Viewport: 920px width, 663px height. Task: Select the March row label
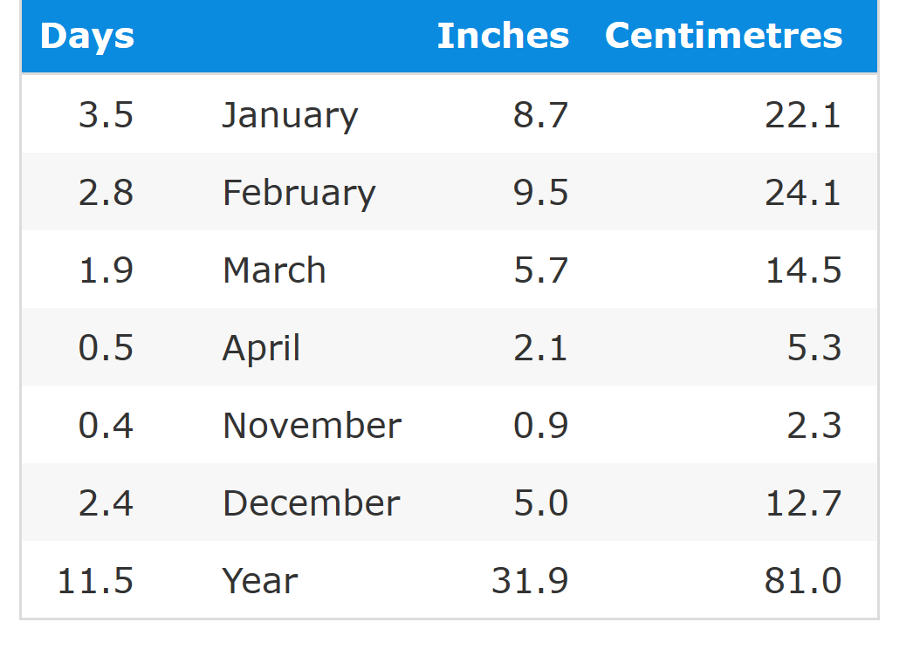274,270
